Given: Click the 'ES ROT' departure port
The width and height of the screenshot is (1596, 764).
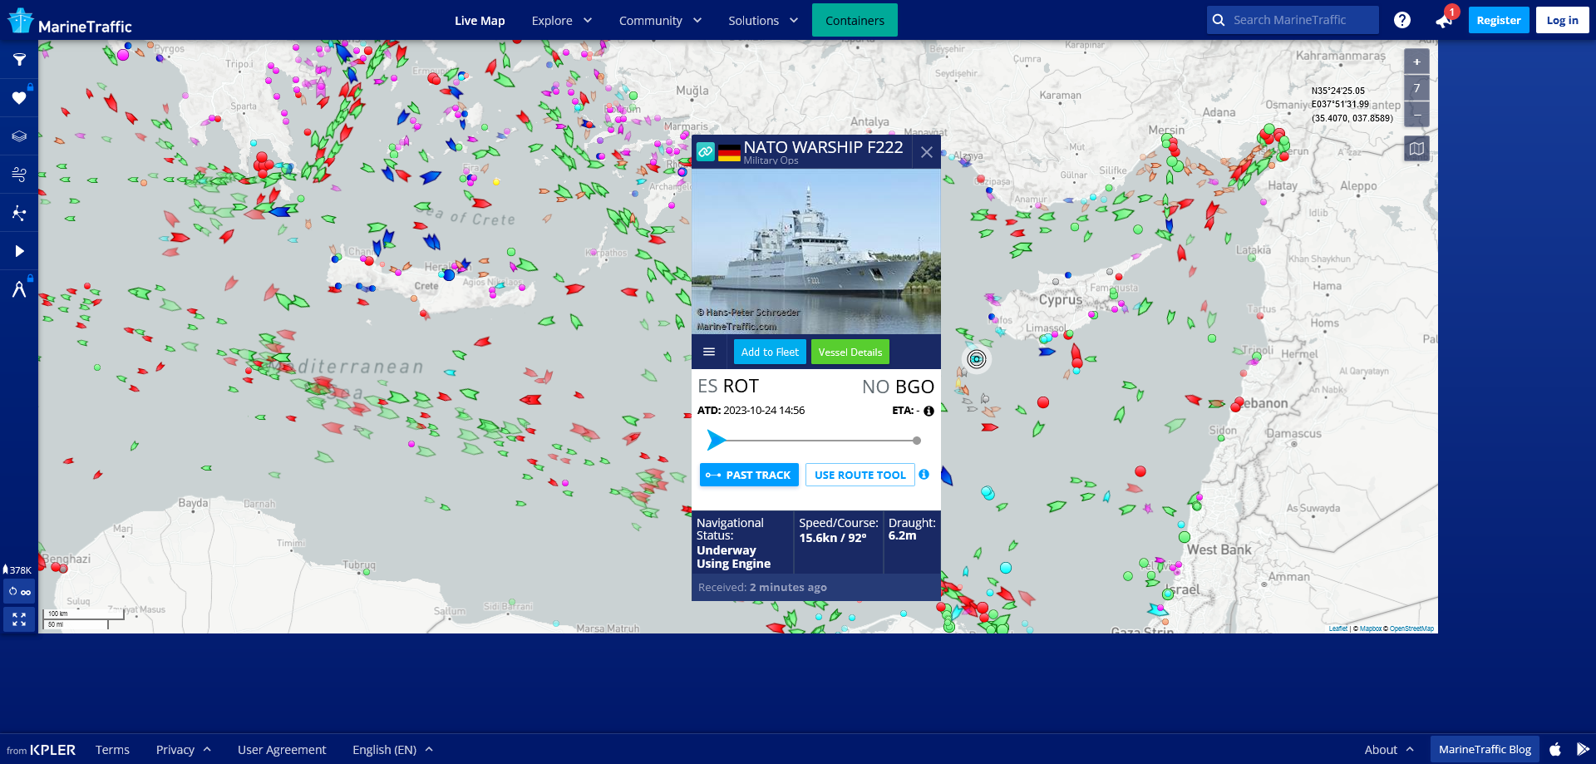Looking at the screenshot, I should [x=728, y=387].
